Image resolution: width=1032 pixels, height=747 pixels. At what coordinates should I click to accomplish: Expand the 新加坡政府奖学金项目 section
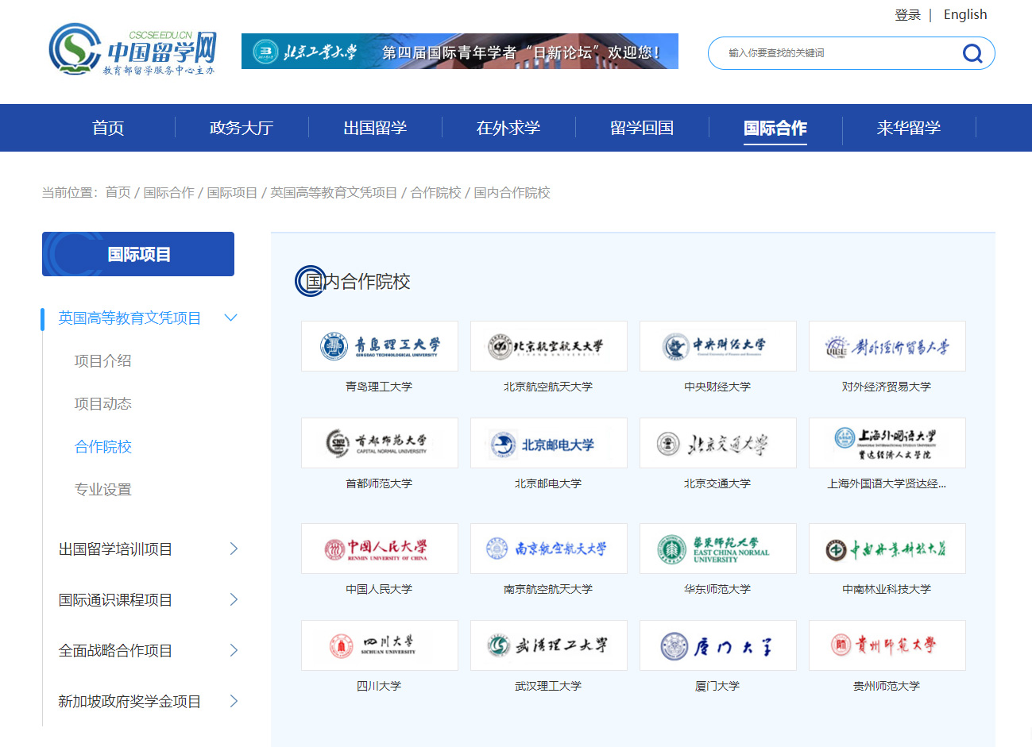coord(234,701)
